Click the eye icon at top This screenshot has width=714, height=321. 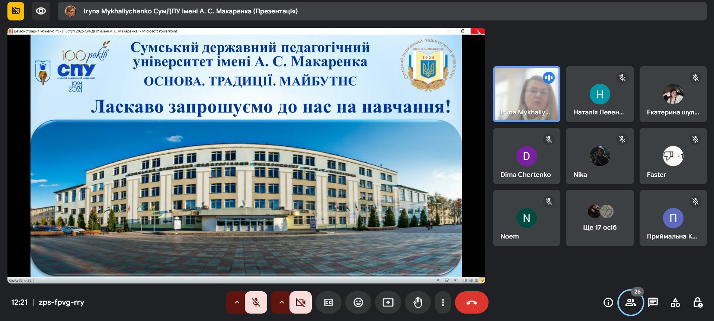point(41,11)
